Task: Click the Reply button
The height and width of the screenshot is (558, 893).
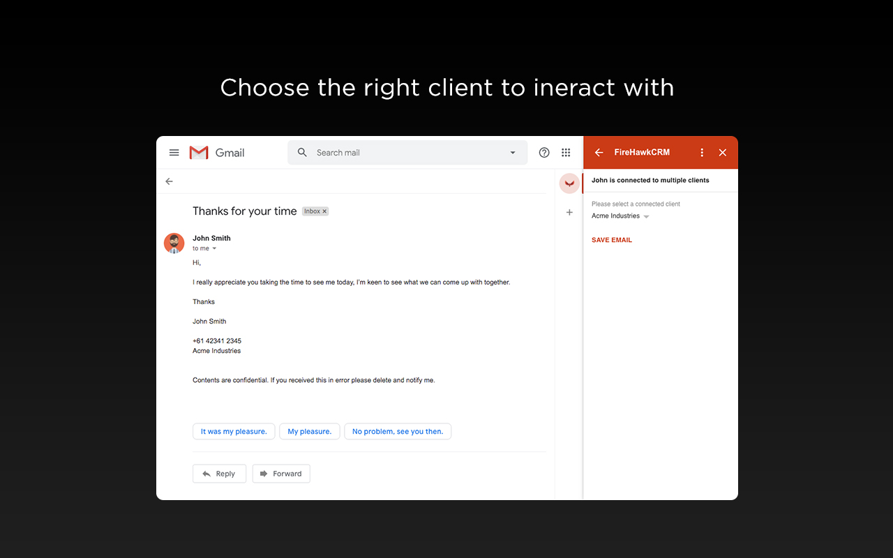Action: coord(219,474)
